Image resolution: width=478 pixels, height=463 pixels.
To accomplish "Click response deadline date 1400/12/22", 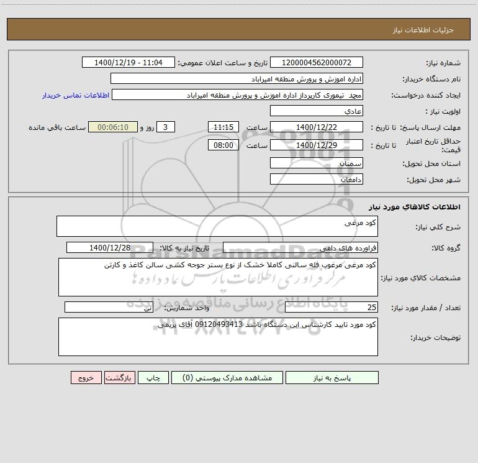I will (317, 127).
